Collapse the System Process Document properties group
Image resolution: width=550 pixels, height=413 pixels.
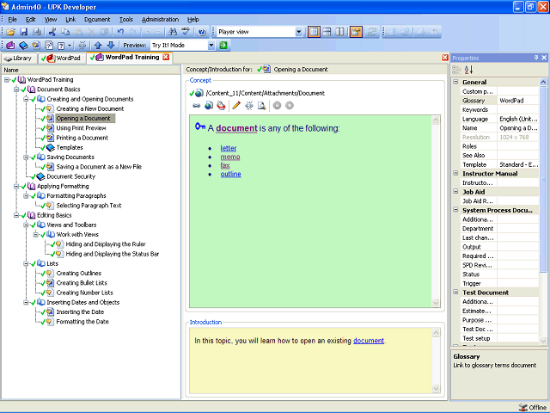(x=455, y=210)
